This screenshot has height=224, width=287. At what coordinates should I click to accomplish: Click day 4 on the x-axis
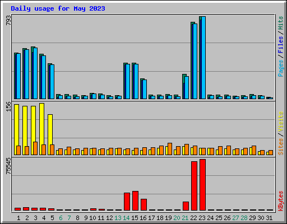[44, 218]
